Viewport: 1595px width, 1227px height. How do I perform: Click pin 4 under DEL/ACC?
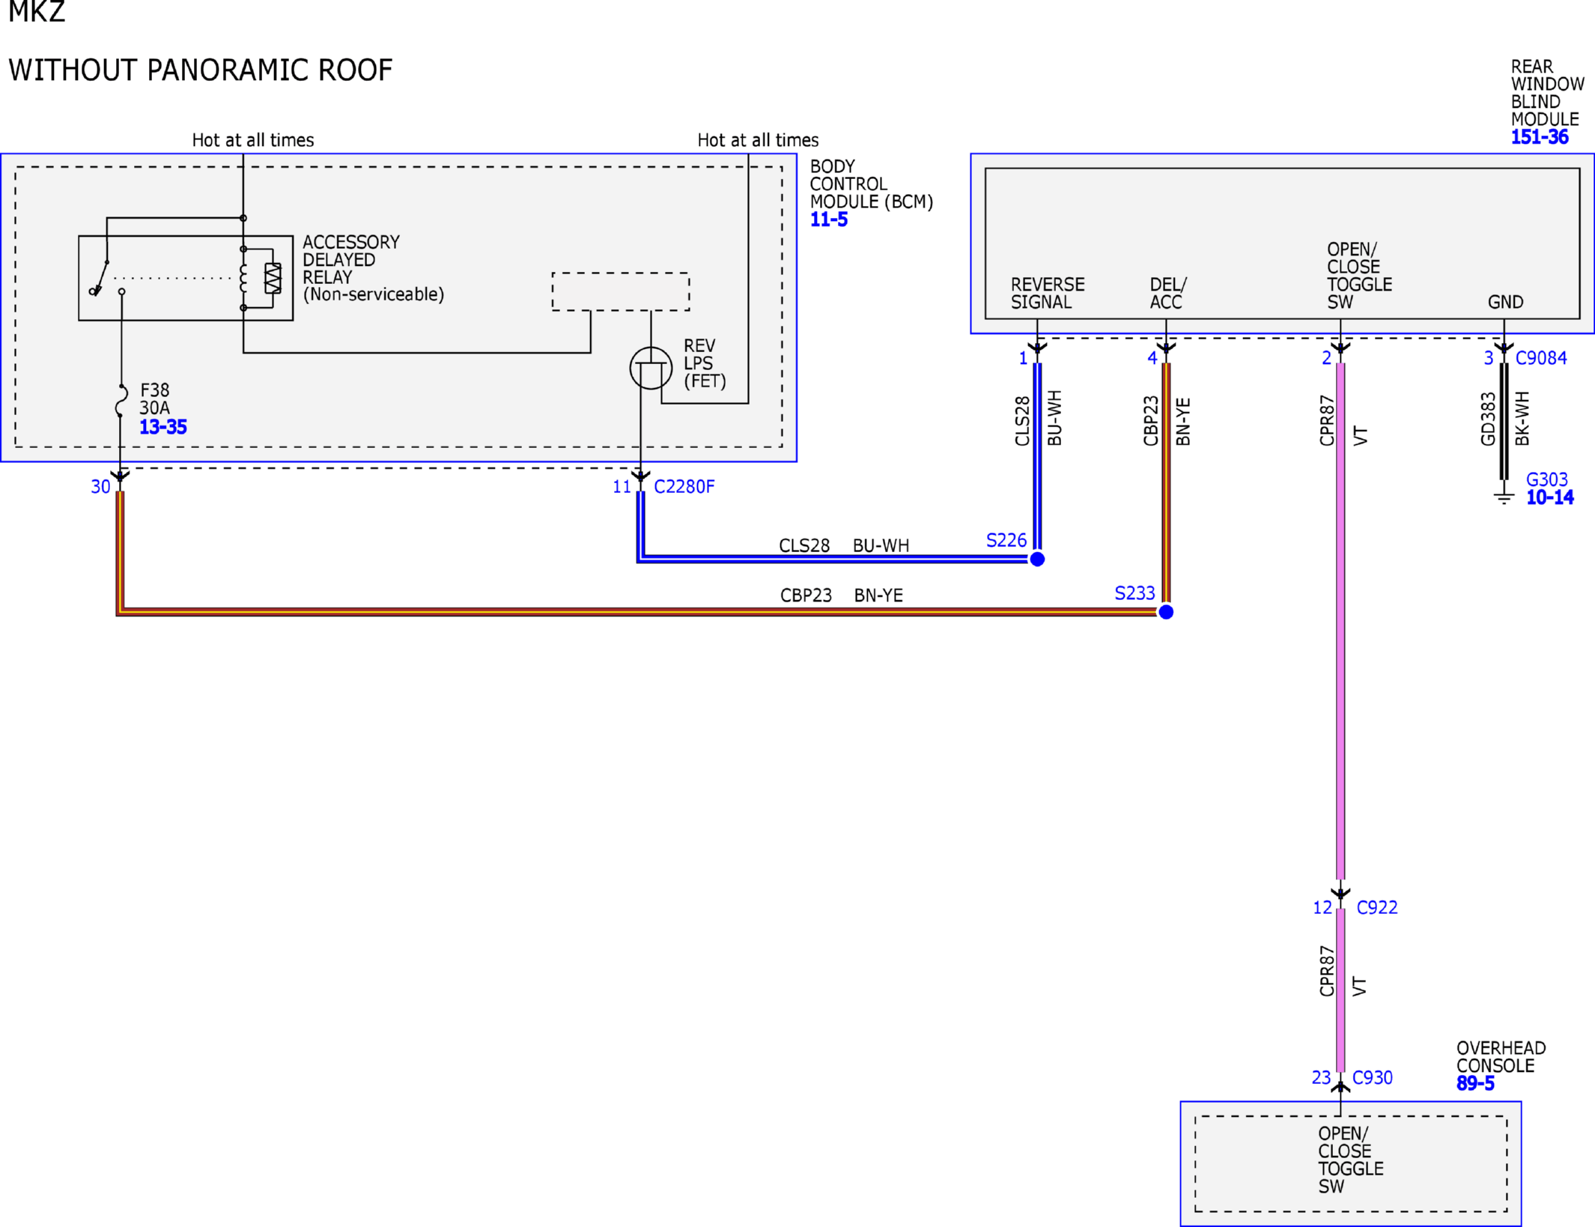click(x=1152, y=358)
